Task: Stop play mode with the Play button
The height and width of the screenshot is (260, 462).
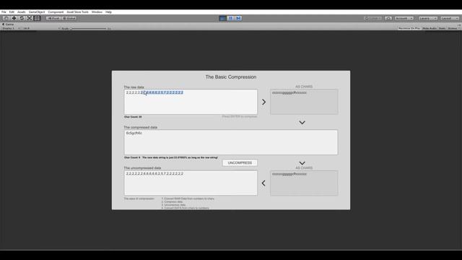Action: [x=223, y=18]
